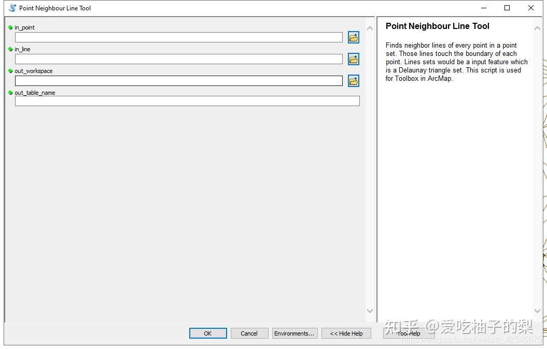Click the parameter panel scroll-down arrow
Screen dimensions: 547x349
pyautogui.click(x=370, y=311)
